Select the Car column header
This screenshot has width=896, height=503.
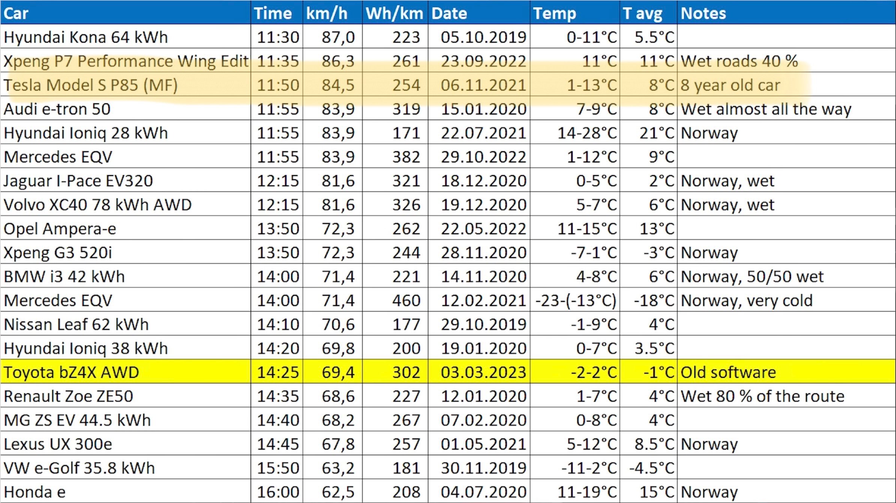pyautogui.click(x=126, y=13)
